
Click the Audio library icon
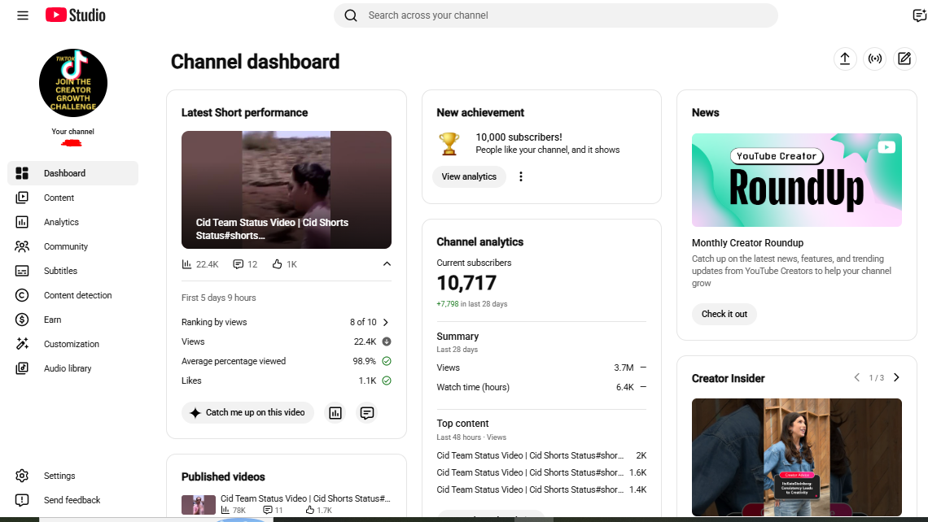22,368
